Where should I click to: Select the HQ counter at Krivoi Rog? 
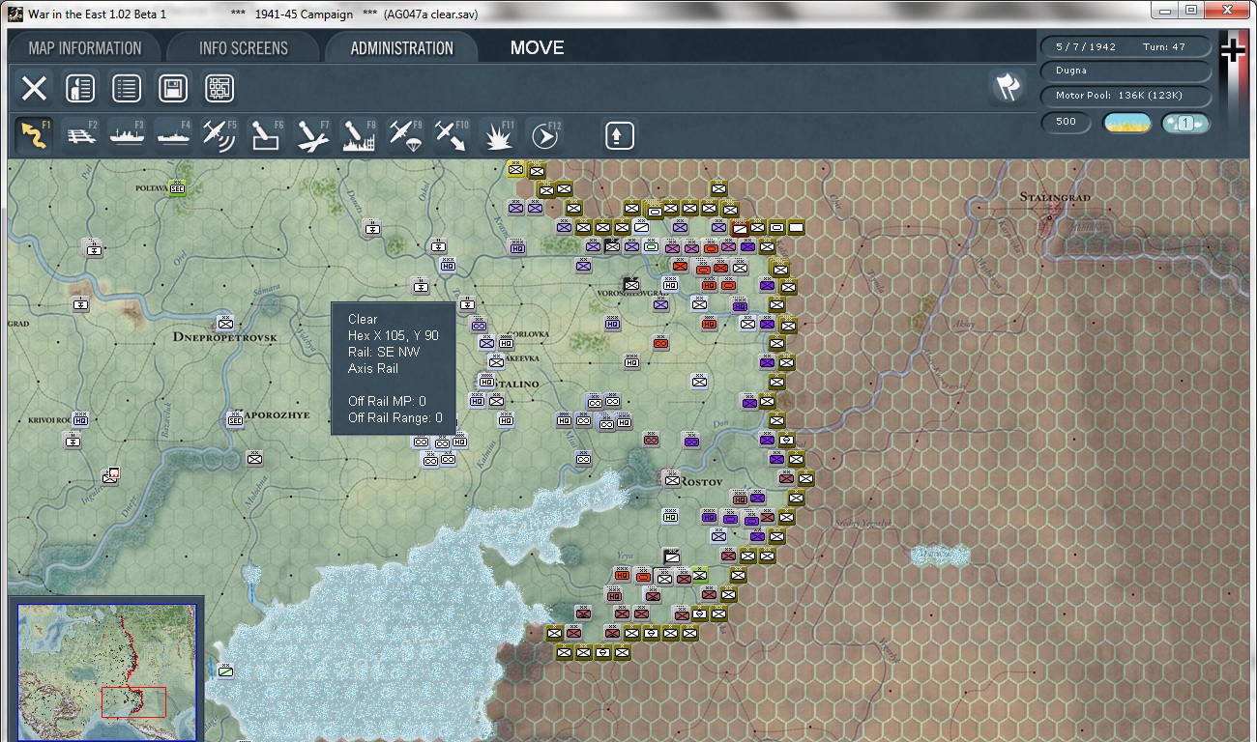tap(80, 419)
